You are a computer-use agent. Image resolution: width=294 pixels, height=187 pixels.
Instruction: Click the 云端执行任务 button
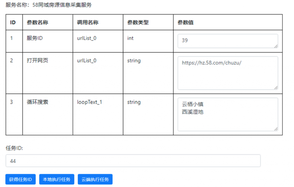95,179
